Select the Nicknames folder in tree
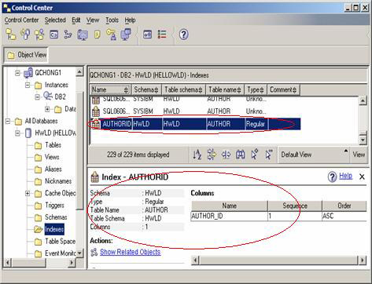372x284 pixels. pos(58,181)
